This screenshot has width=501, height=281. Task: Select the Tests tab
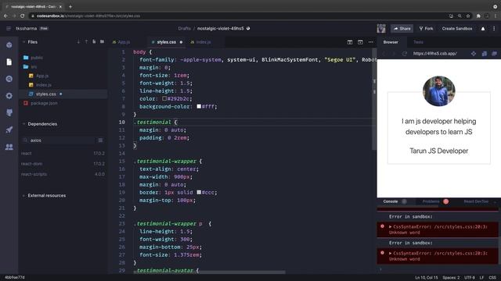click(x=418, y=42)
